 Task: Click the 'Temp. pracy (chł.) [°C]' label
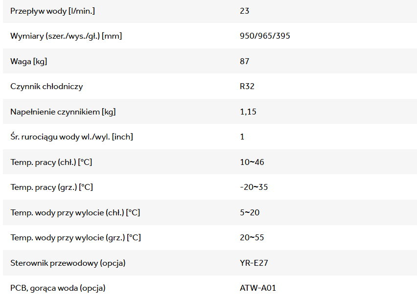[x=51, y=162]
